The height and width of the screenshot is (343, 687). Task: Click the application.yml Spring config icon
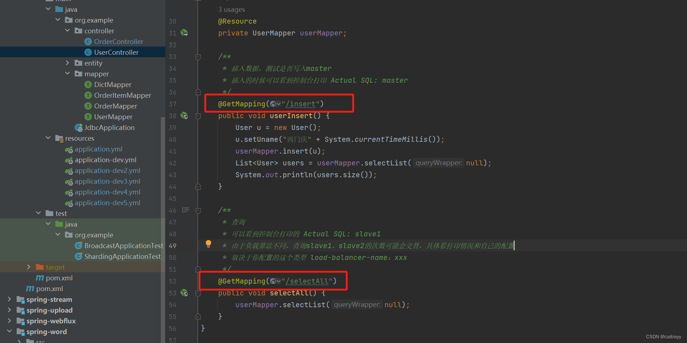tap(69, 150)
